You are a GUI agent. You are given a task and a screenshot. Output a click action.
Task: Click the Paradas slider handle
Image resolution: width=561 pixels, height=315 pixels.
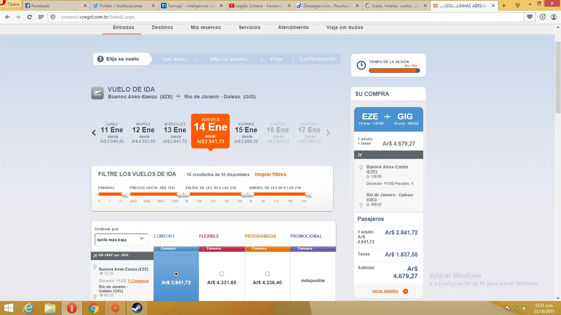pos(124,194)
